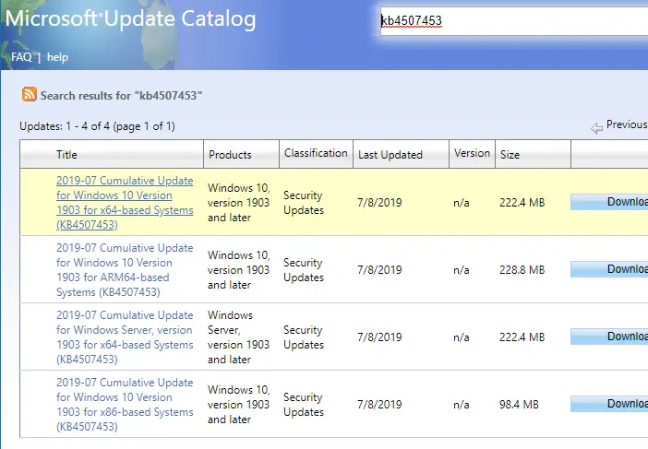Click Search results for "kb4507453" heading
This screenshot has width=648, height=449.
point(121,95)
